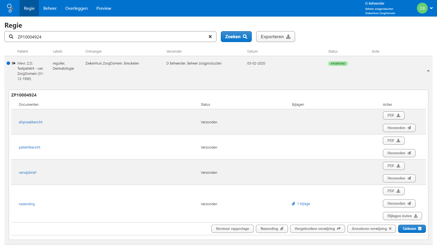Viewport: 437px width, 251px height.
Task: Open the verwijsbrief document link
Action: tap(27, 172)
